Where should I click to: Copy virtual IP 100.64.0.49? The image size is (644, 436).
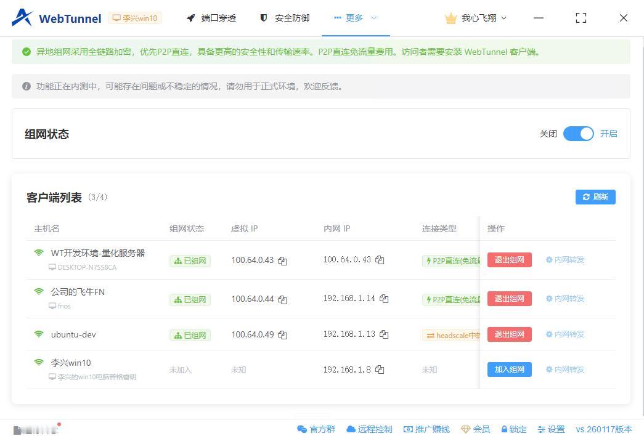[283, 335]
